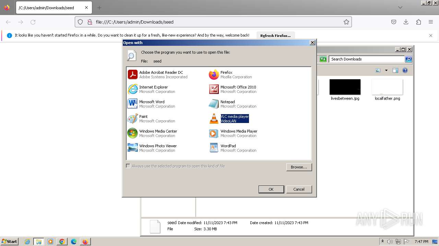This screenshot has width=439, height=246.
Task: Open Internet Explorer from the taskbar
Action: (x=27, y=242)
